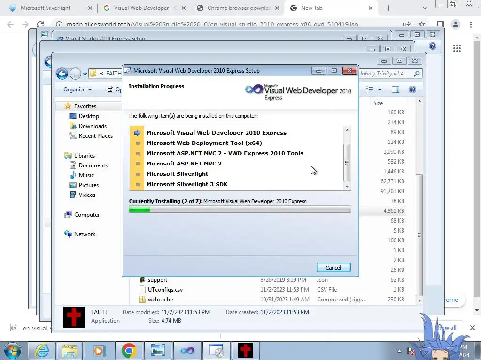This screenshot has height=360, width=481.
Task: Close the Chrome downloads bar
Action: click(473, 328)
